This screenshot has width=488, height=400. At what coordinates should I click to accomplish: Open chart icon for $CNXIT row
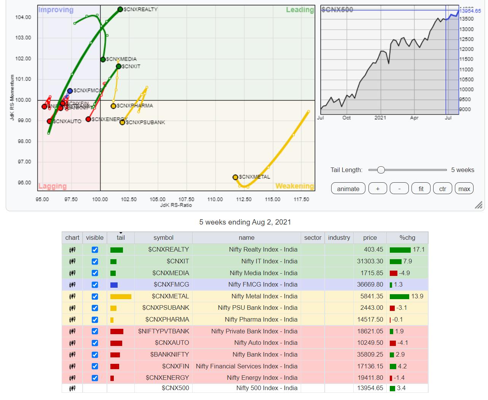72,261
